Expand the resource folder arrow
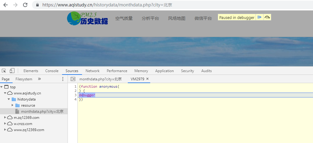The height and width of the screenshot is (143, 313). point(13,105)
